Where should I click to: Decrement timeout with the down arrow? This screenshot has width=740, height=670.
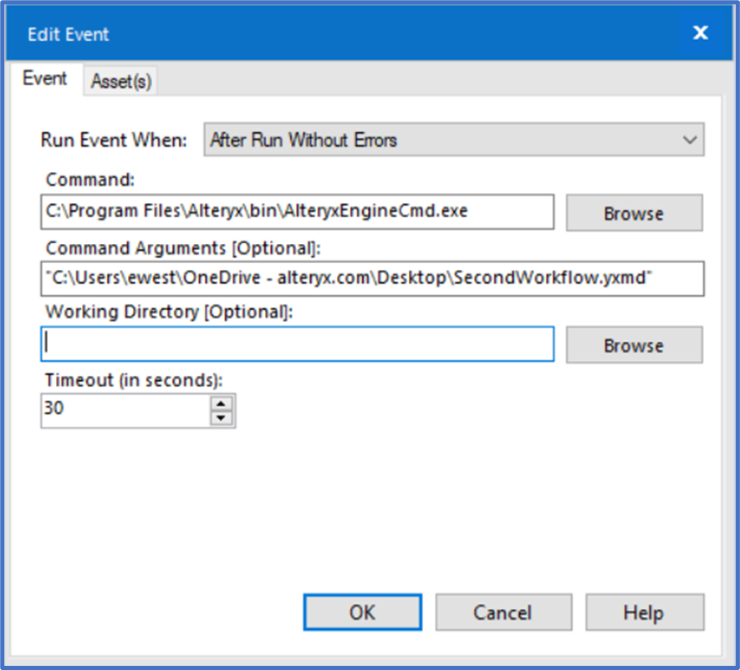pyautogui.click(x=220, y=416)
